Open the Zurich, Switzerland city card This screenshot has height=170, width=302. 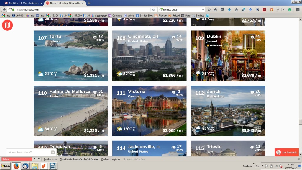coord(228,111)
